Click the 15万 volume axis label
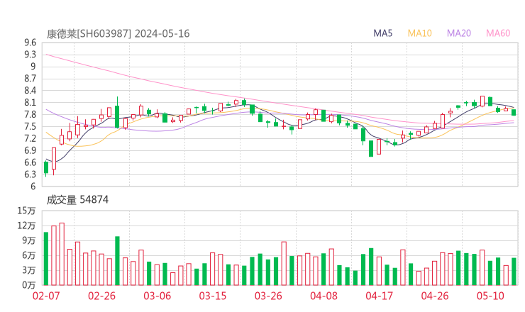Image resolution: width=525 pixels, height=312 pixels. [27, 211]
